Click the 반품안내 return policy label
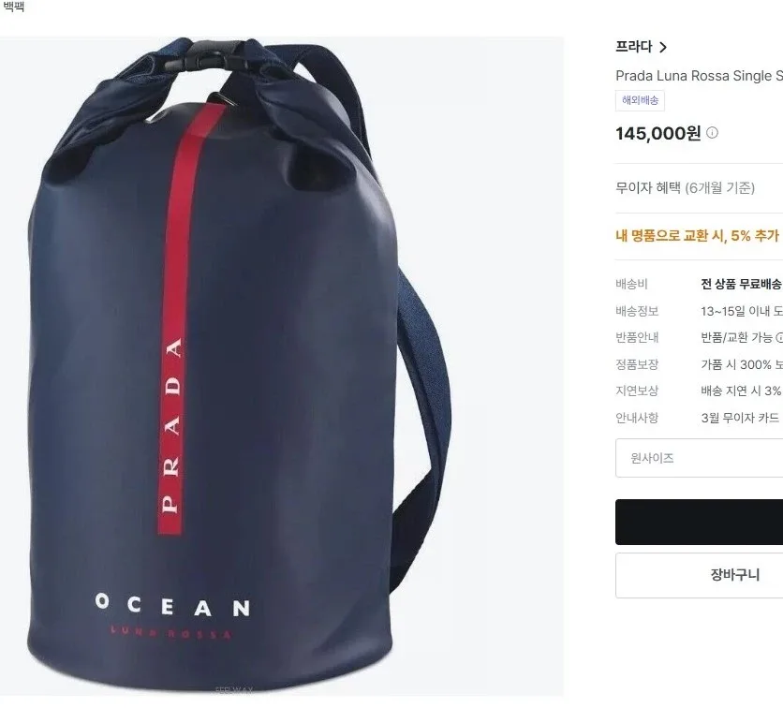Screen dimensions: 783x708 [637, 338]
